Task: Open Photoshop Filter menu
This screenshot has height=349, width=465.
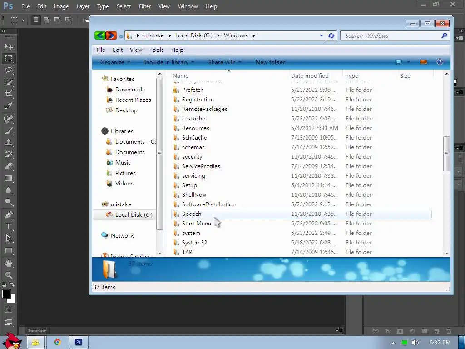Action: tap(145, 6)
